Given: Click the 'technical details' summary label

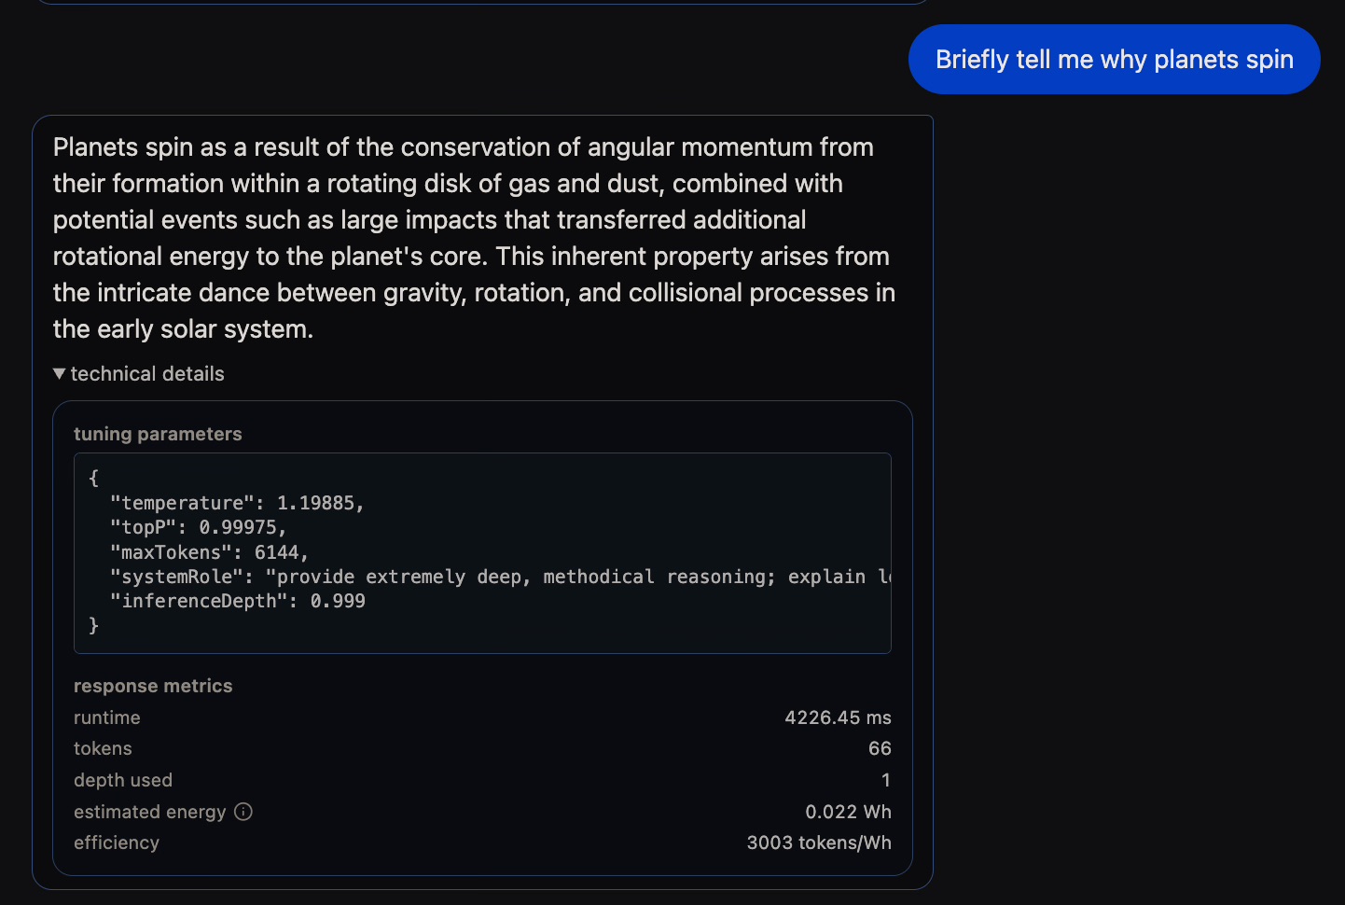Looking at the screenshot, I should 147,374.
